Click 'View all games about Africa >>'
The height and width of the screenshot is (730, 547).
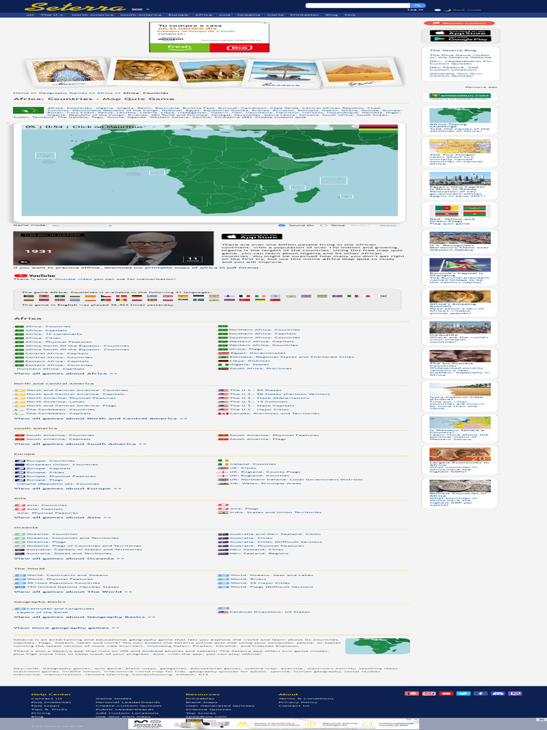point(66,374)
